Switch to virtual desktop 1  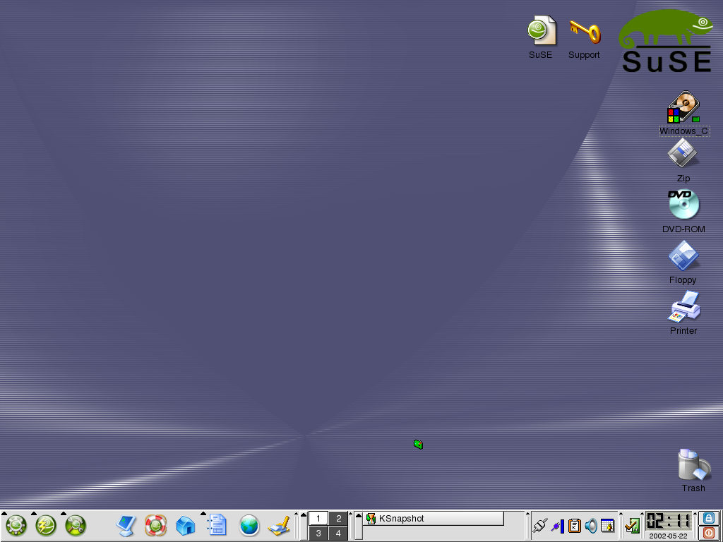[x=318, y=519]
